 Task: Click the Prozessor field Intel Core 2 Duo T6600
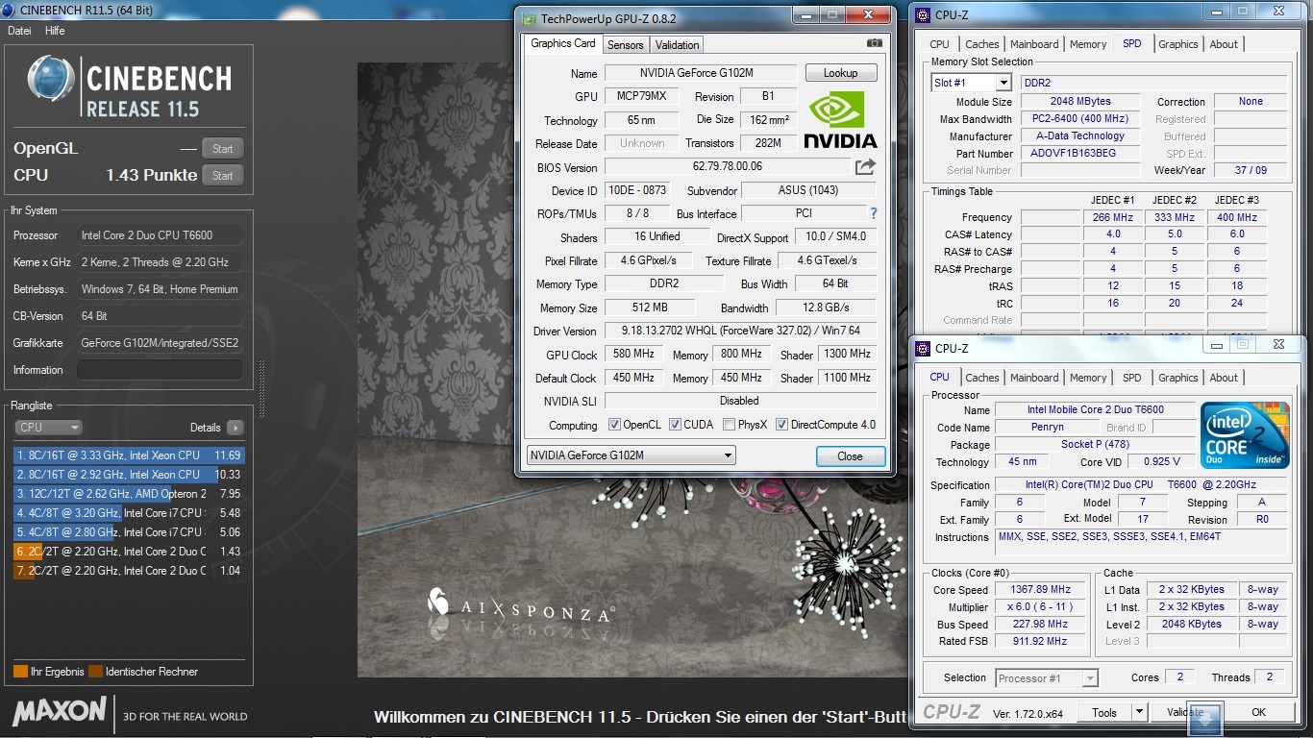point(160,235)
